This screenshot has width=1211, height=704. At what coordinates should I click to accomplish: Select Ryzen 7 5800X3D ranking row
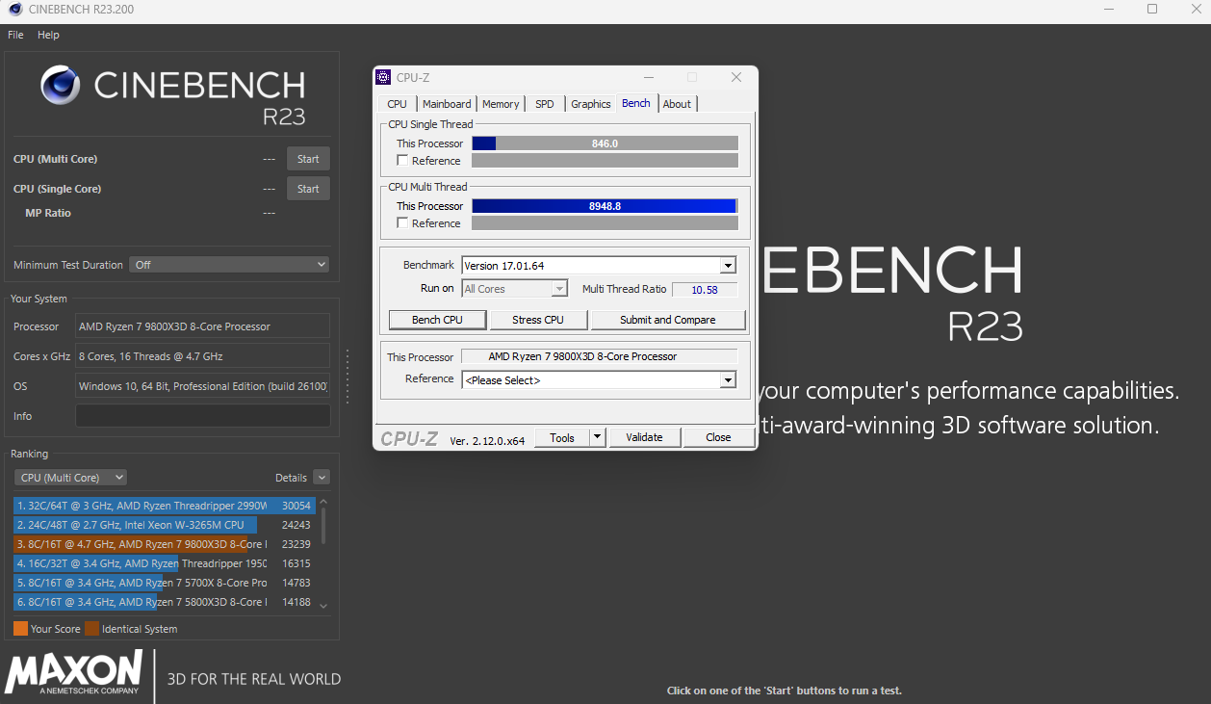pyautogui.click(x=165, y=602)
